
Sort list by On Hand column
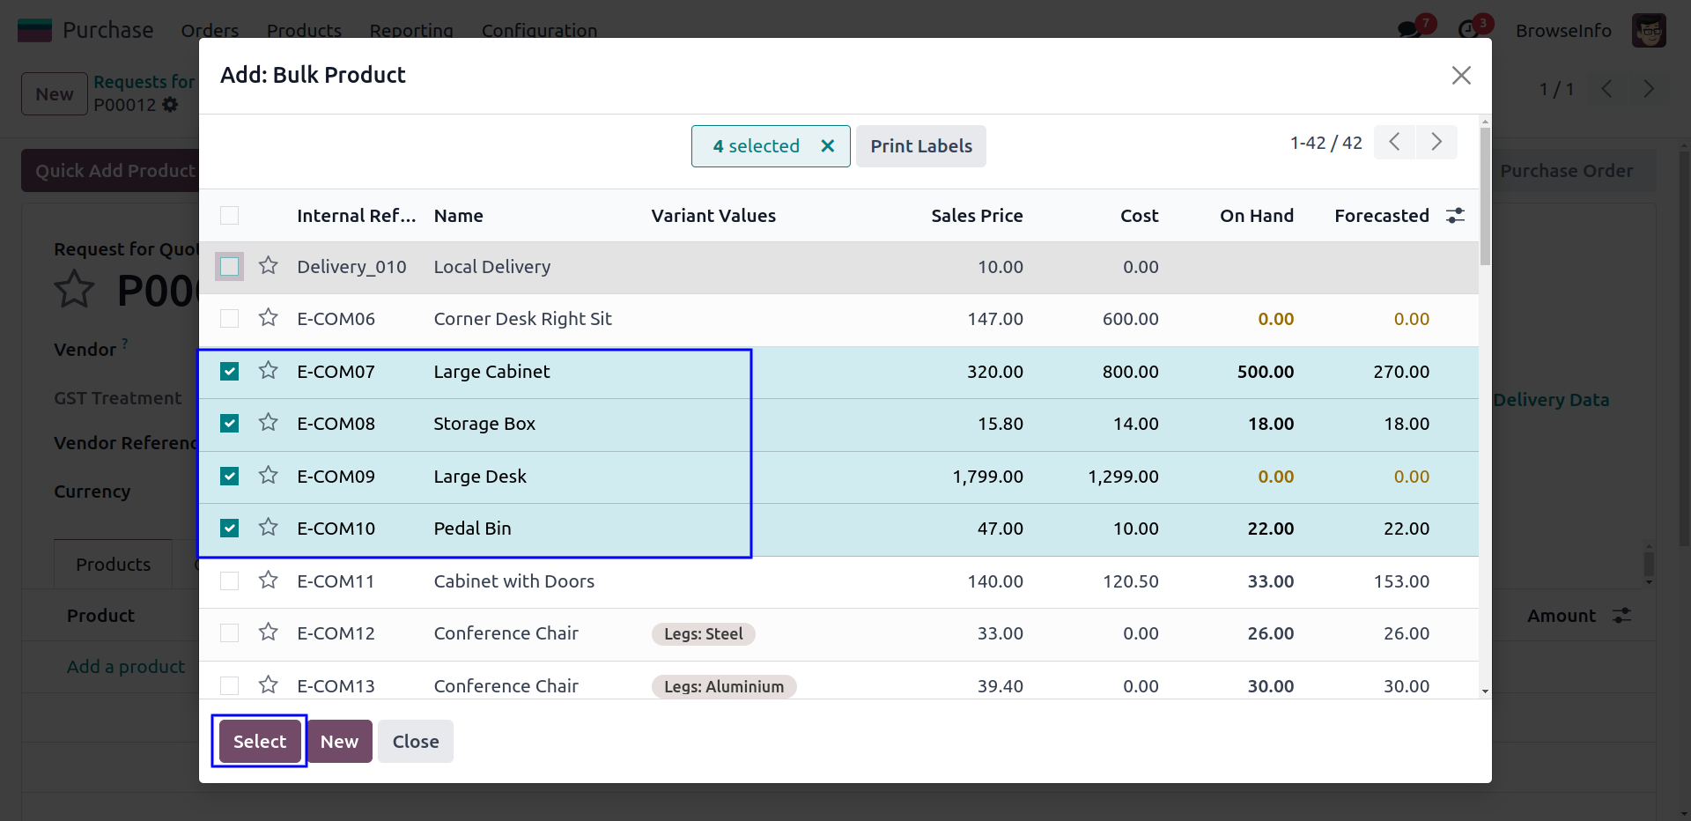(x=1256, y=216)
